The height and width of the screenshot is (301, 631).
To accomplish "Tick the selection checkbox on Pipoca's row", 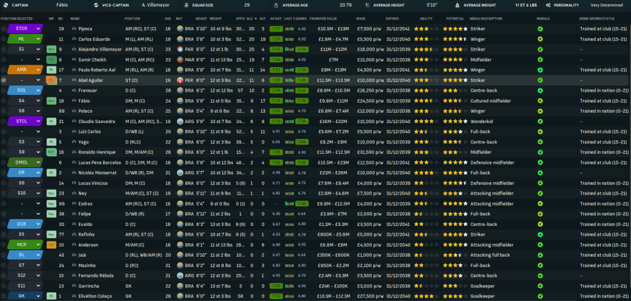I will pos(4,28).
